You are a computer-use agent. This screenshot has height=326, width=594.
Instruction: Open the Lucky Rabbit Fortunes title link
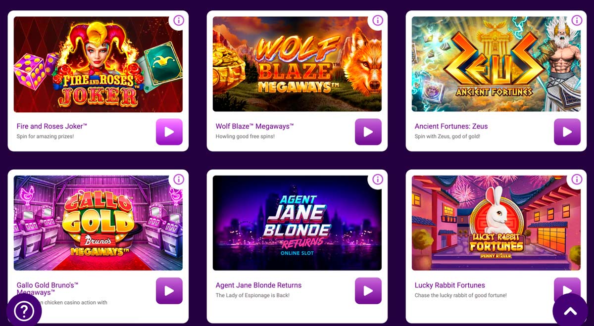[450, 285]
